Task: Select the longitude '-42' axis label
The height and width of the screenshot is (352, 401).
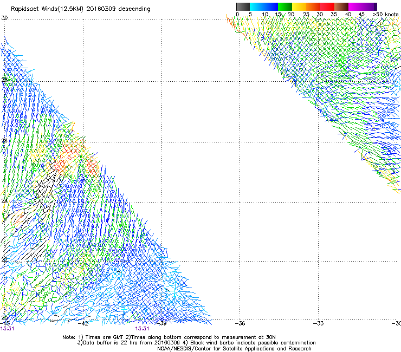Action: coord(83,323)
